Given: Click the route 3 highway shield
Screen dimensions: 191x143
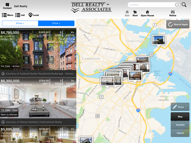Looking at the screenshot, I should click(101, 71).
